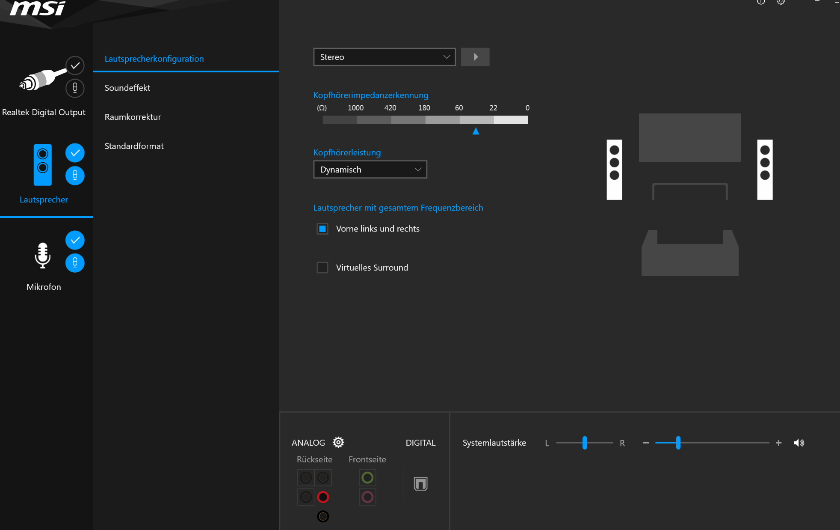Switch to the Raumkorrektur tab
This screenshot has height=530, width=840.
133,117
